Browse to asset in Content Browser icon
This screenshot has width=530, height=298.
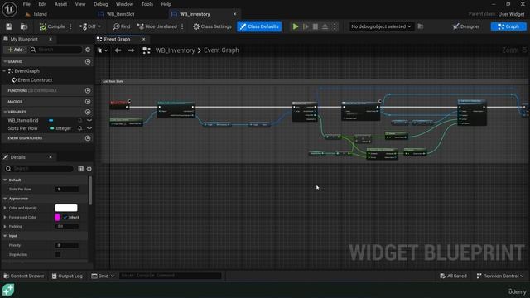click(24, 26)
